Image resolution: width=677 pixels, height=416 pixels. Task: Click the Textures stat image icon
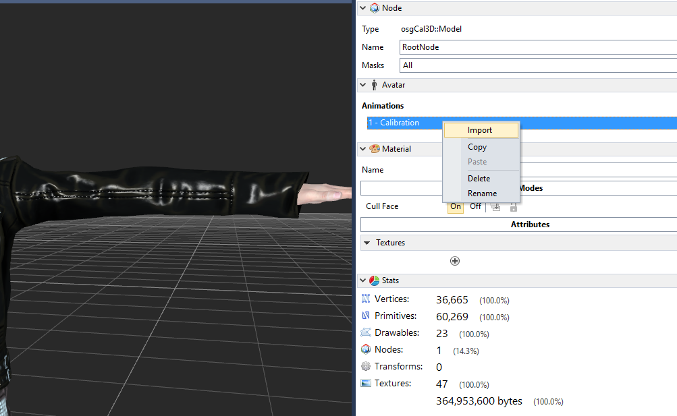tap(366, 383)
